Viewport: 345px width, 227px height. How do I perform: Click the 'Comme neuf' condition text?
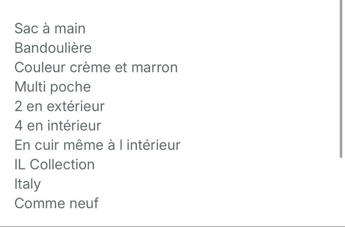tap(56, 203)
